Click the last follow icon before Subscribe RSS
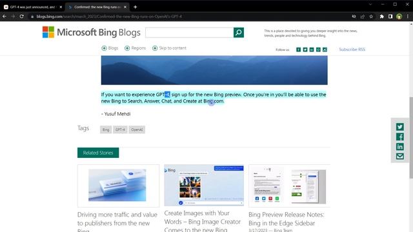The width and height of the screenshot is (413, 232). 325,50
